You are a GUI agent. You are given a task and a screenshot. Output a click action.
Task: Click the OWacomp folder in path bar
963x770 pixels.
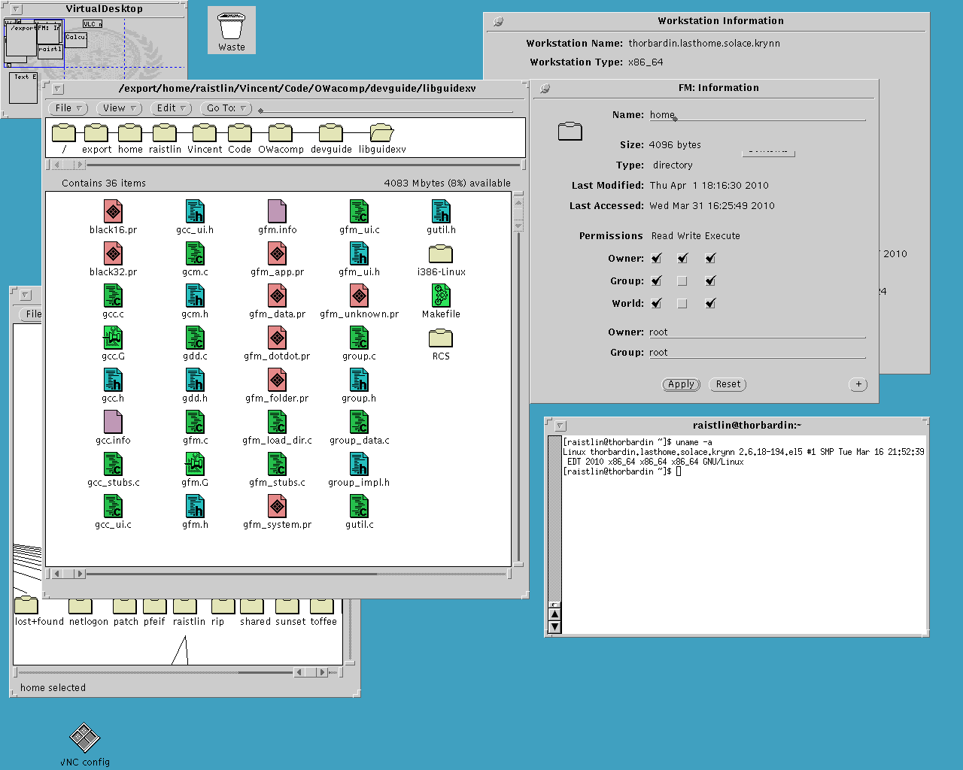click(281, 134)
